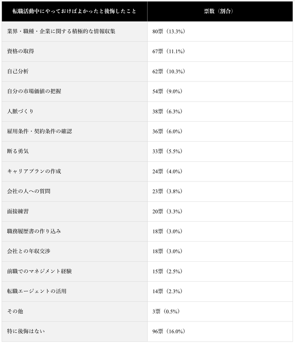The height and width of the screenshot is (344, 295).
Task: Click the 票数（割合） column header
Action: tap(220, 11)
